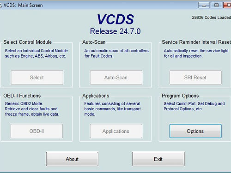The width and height of the screenshot is (231, 173).
Task: Click the 'Auto-Scan' group heading label
Action: (94, 42)
